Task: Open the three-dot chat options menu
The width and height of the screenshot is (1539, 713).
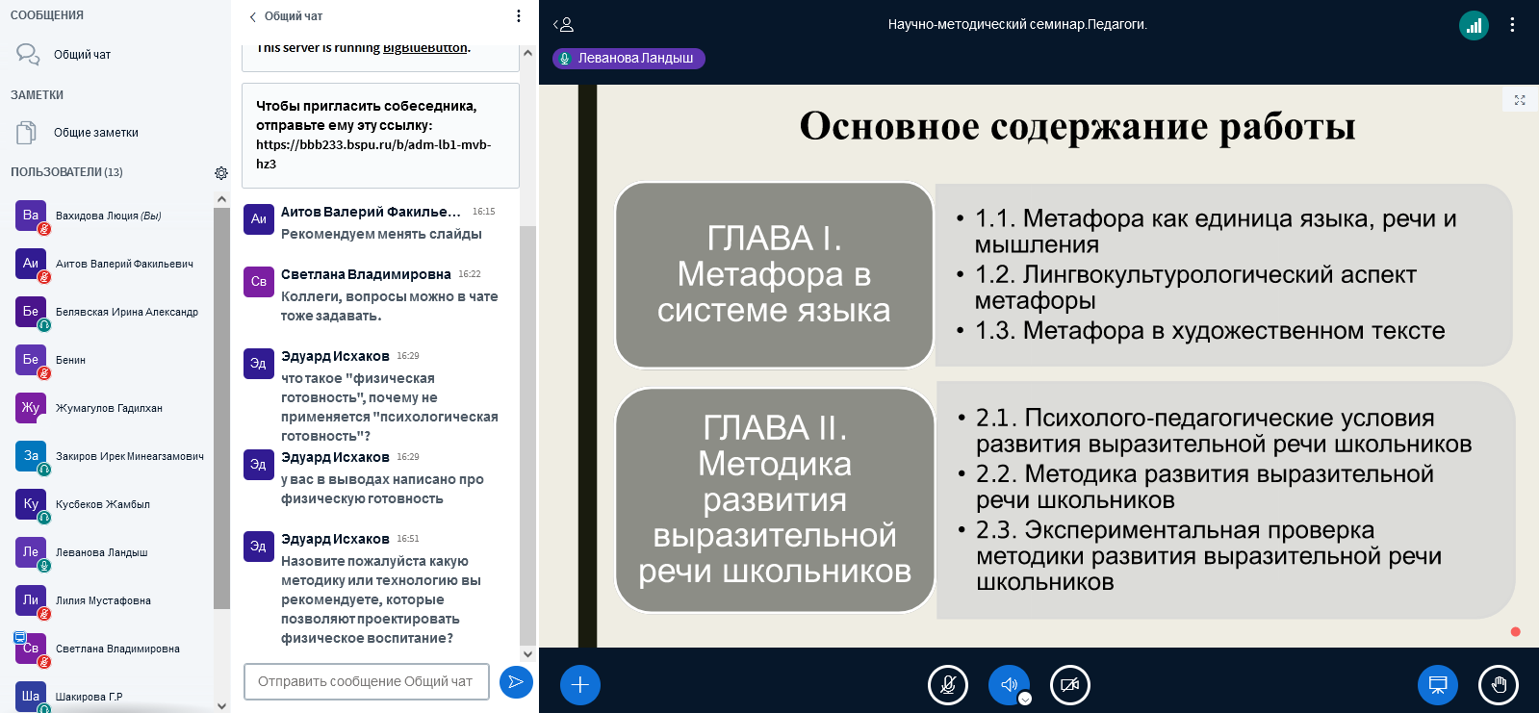Action: 519,16
